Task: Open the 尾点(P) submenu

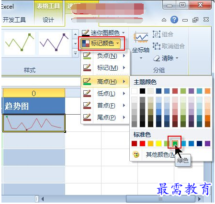Action: [105, 118]
